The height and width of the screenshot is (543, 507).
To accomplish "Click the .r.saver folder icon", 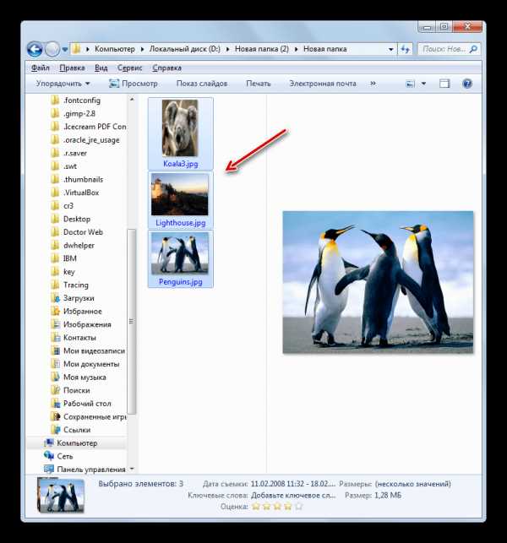I will pyautogui.click(x=55, y=153).
